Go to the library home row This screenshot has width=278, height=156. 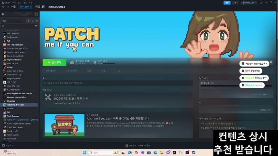tap(17, 14)
